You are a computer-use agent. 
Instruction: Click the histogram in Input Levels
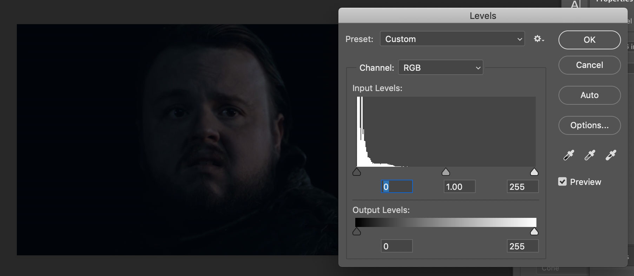click(446, 132)
